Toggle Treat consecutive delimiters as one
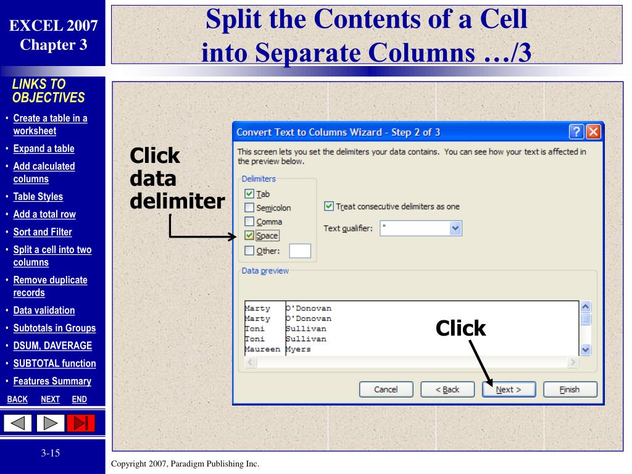 tap(328, 206)
